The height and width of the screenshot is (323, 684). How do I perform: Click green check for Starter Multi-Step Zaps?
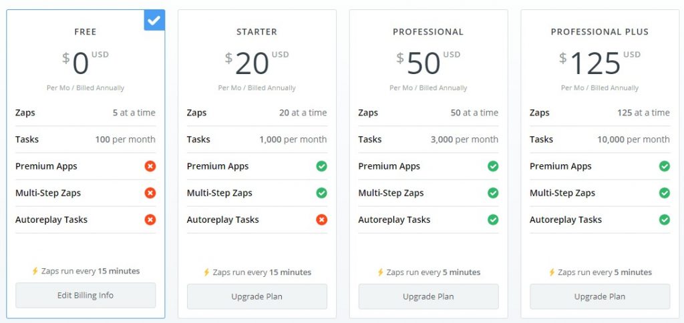(321, 193)
